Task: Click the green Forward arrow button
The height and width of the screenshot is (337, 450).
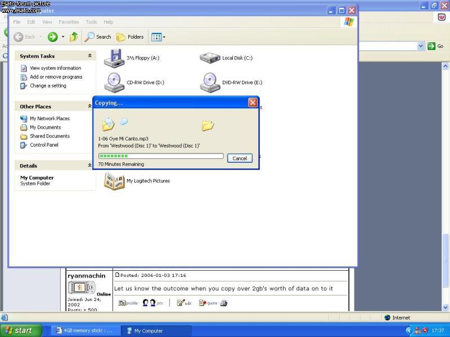Action: (52, 37)
